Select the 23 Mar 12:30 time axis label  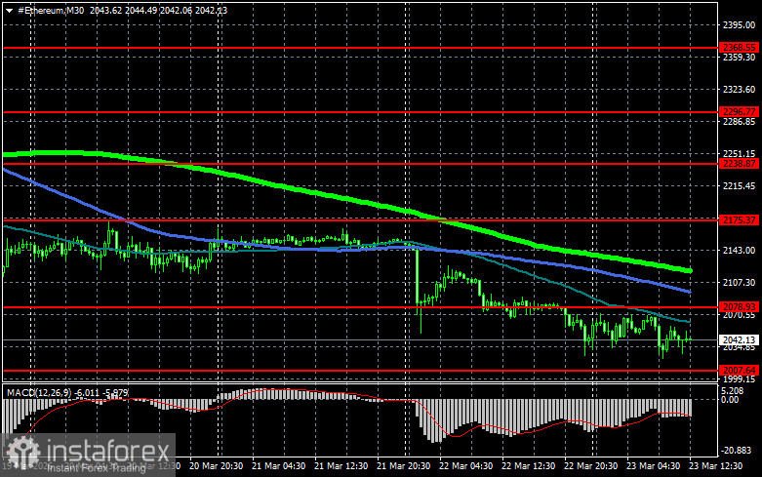tap(715, 466)
